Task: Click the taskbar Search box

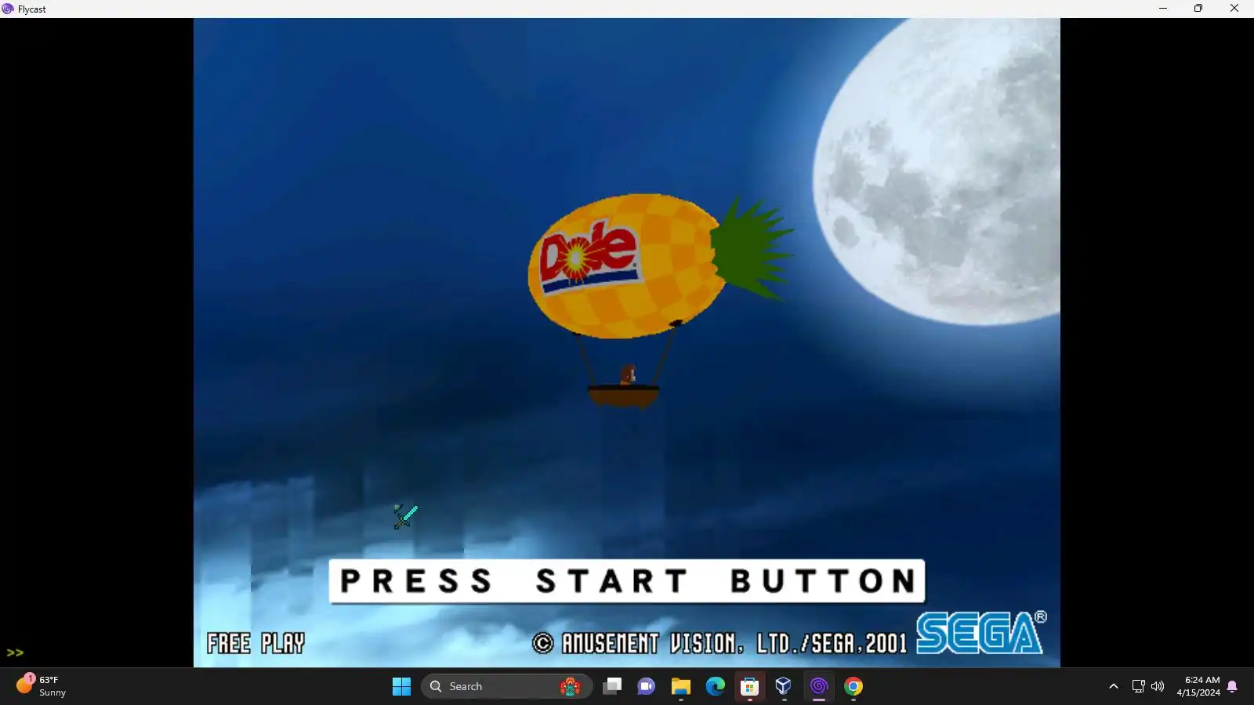Action: pos(506,686)
